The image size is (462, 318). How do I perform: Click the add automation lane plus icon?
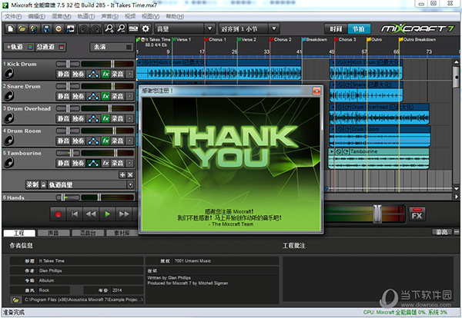pyautogui.click(x=122, y=175)
